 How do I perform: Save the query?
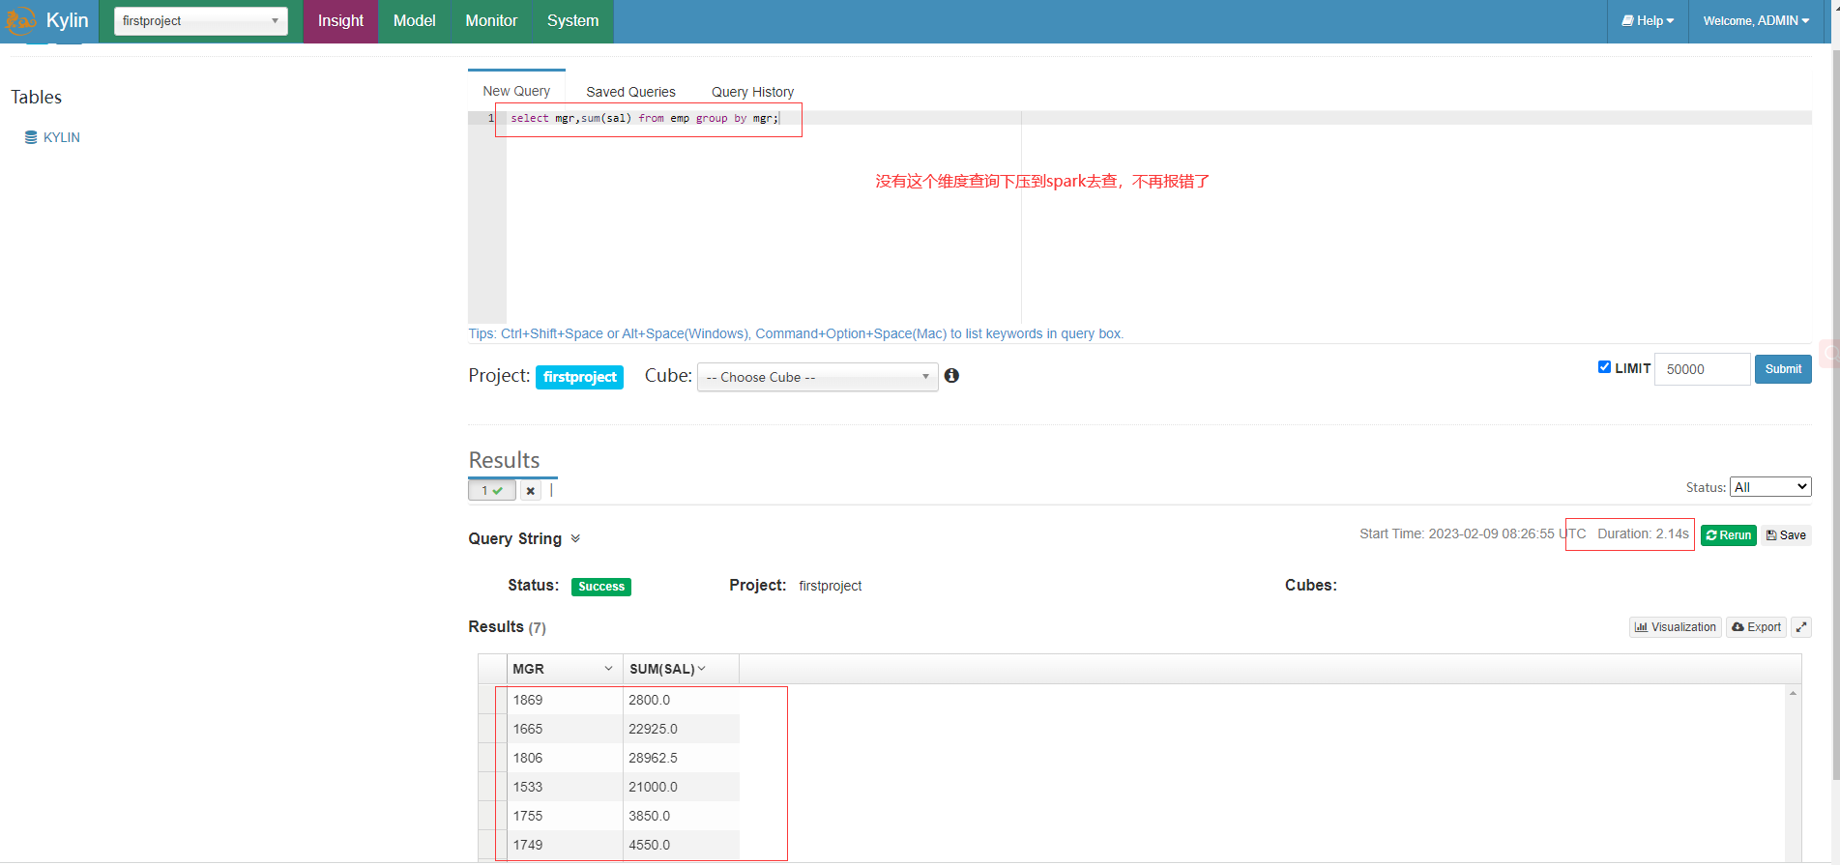click(1786, 535)
